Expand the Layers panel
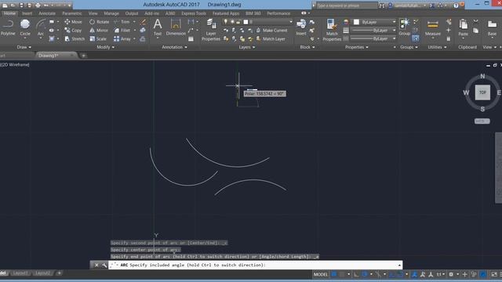 [246, 47]
